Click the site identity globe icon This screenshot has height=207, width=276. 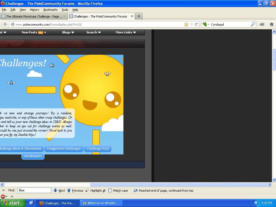[x=13, y=25]
